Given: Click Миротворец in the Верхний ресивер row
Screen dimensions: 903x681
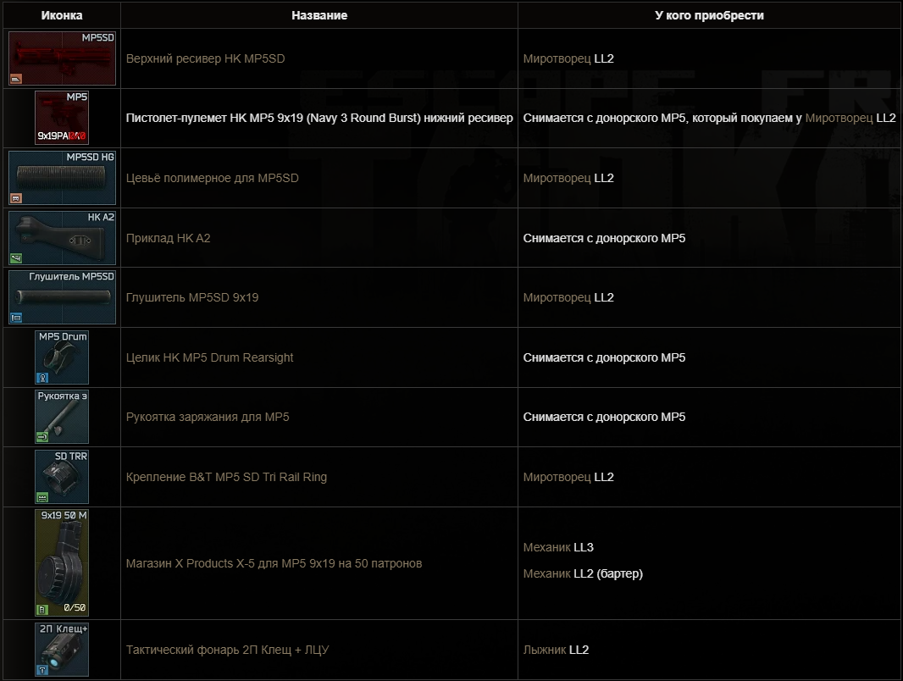Looking at the screenshot, I should pyautogui.click(x=557, y=58).
